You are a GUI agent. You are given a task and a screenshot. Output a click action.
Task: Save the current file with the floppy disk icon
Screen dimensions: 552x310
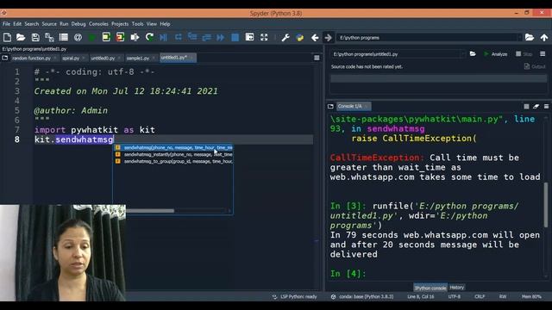[35, 37]
